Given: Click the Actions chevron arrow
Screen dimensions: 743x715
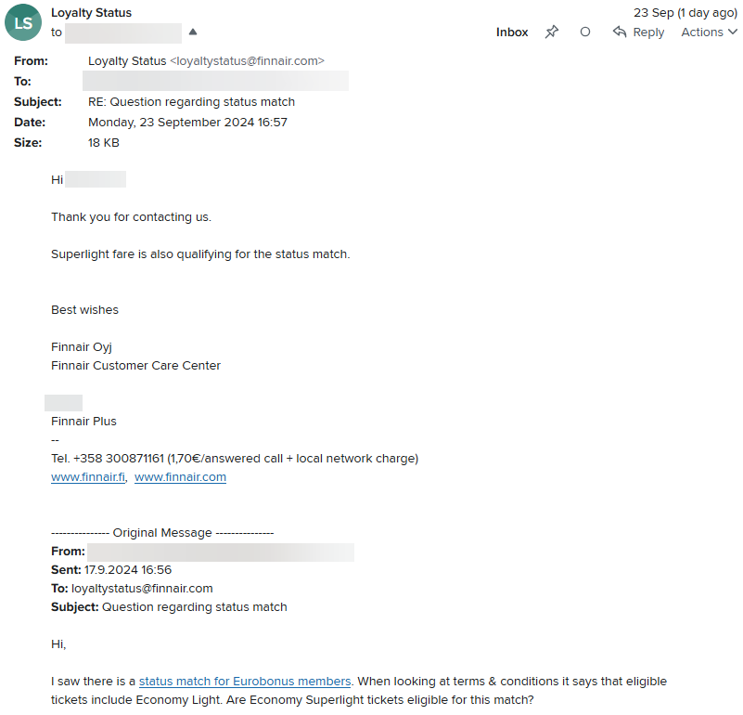Looking at the screenshot, I should pyautogui.click(x=733, y=32).
